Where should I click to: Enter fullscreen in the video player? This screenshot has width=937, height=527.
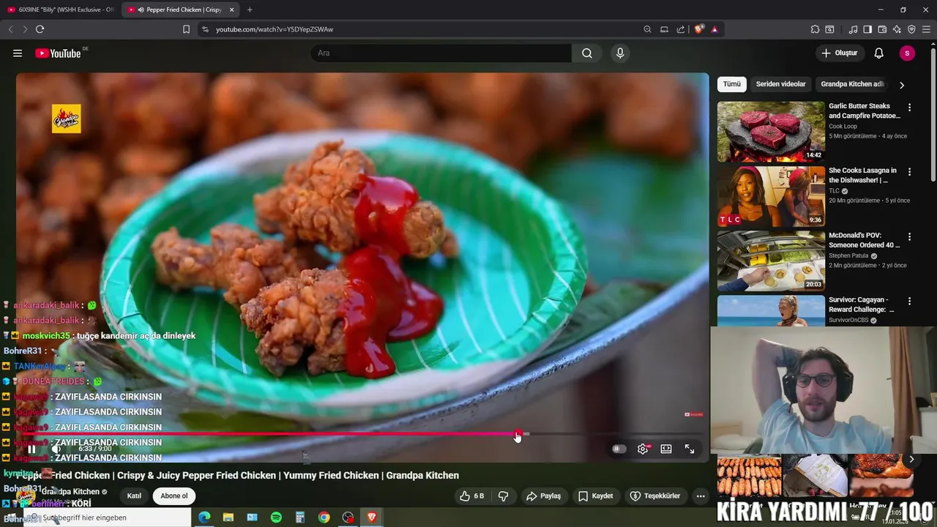690,449
